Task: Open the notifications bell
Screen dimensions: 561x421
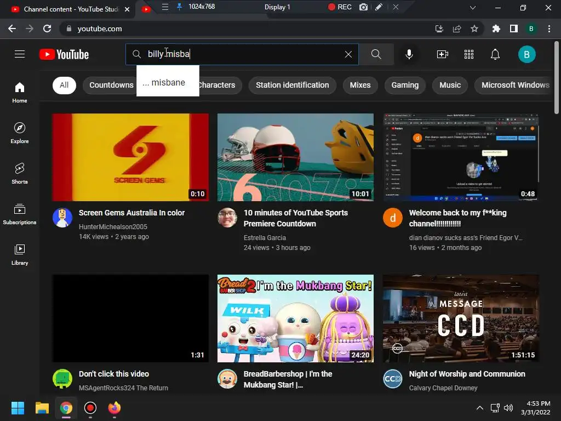Action: [495, 54]
